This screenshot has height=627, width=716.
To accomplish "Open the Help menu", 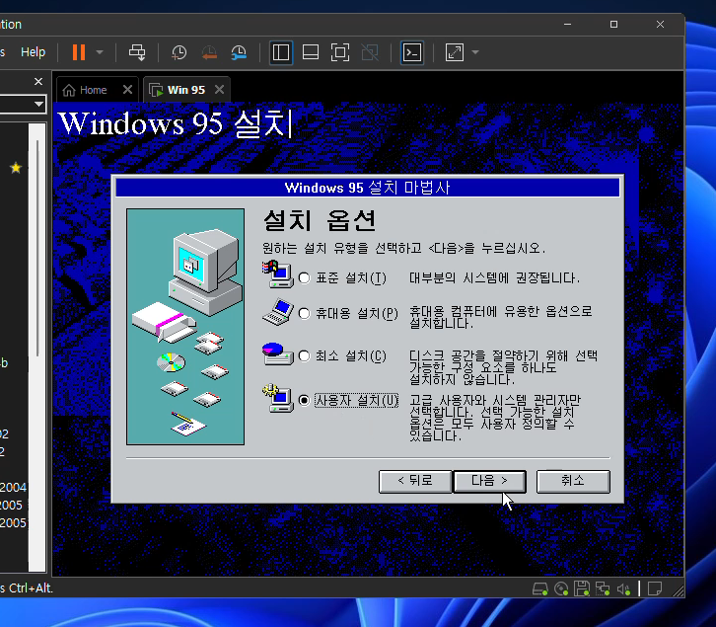I will pyautogui.click(x=33, y=52).
